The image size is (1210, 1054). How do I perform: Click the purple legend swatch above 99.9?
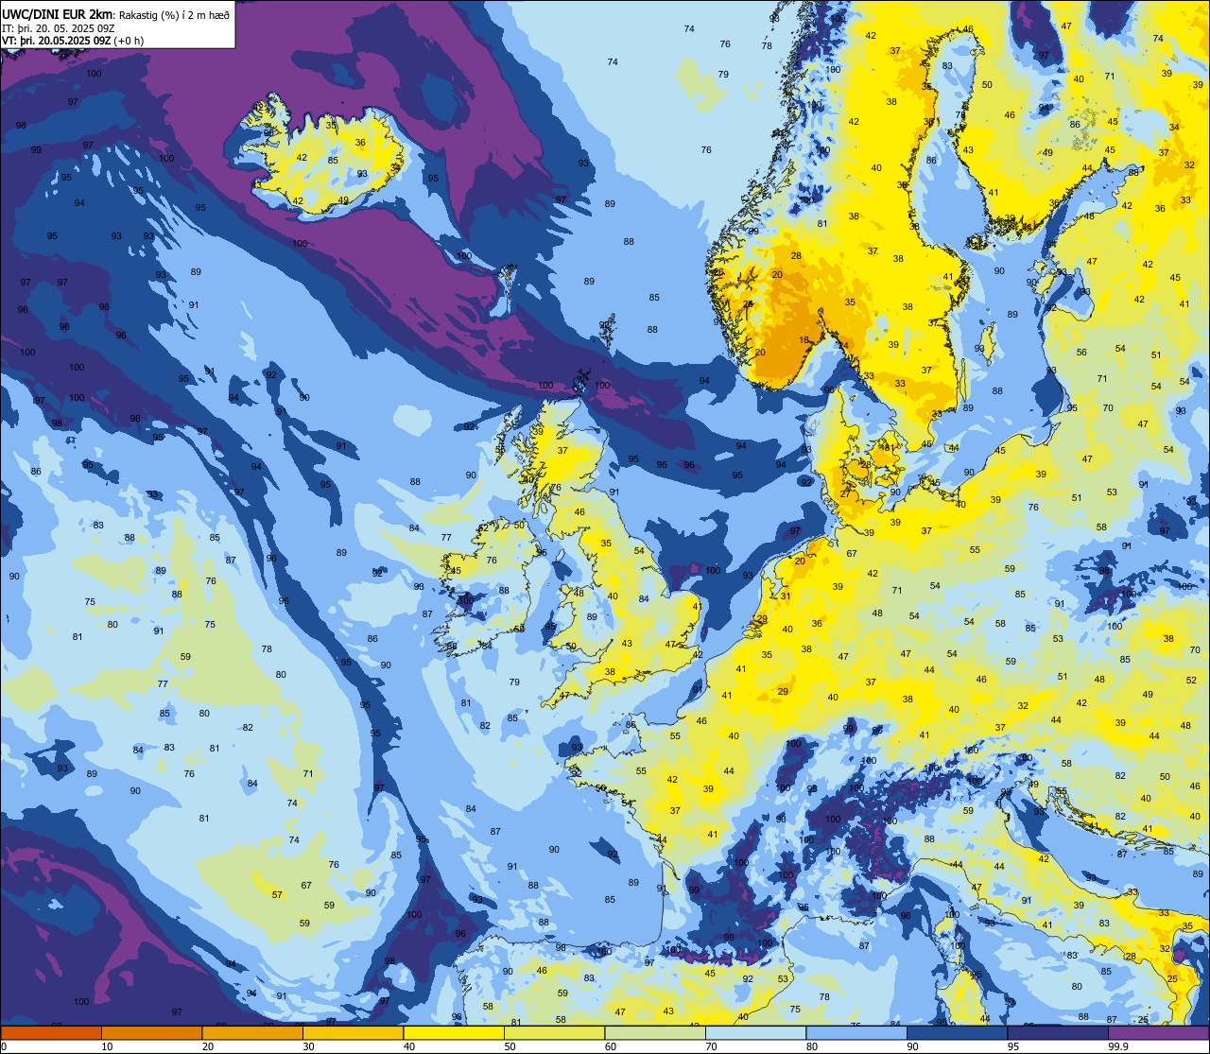coord(1158,1032)
